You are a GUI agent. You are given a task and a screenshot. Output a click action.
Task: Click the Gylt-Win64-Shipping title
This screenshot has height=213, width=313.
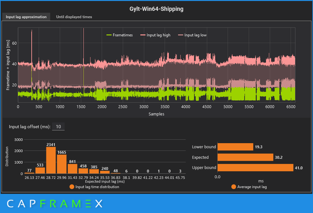(157, 9)
